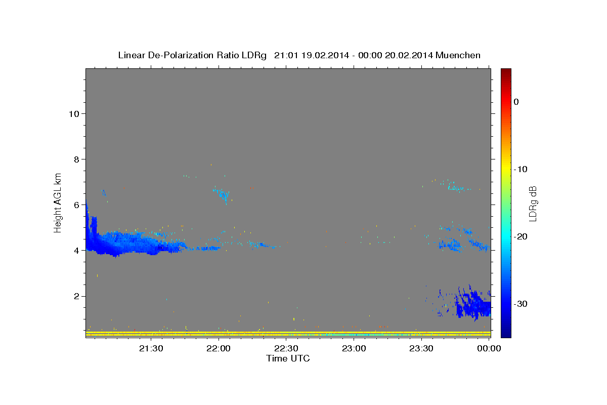This screenshot has height=405, width=607.
Task: Click the colorbar value -20
Action: (520, 236)
